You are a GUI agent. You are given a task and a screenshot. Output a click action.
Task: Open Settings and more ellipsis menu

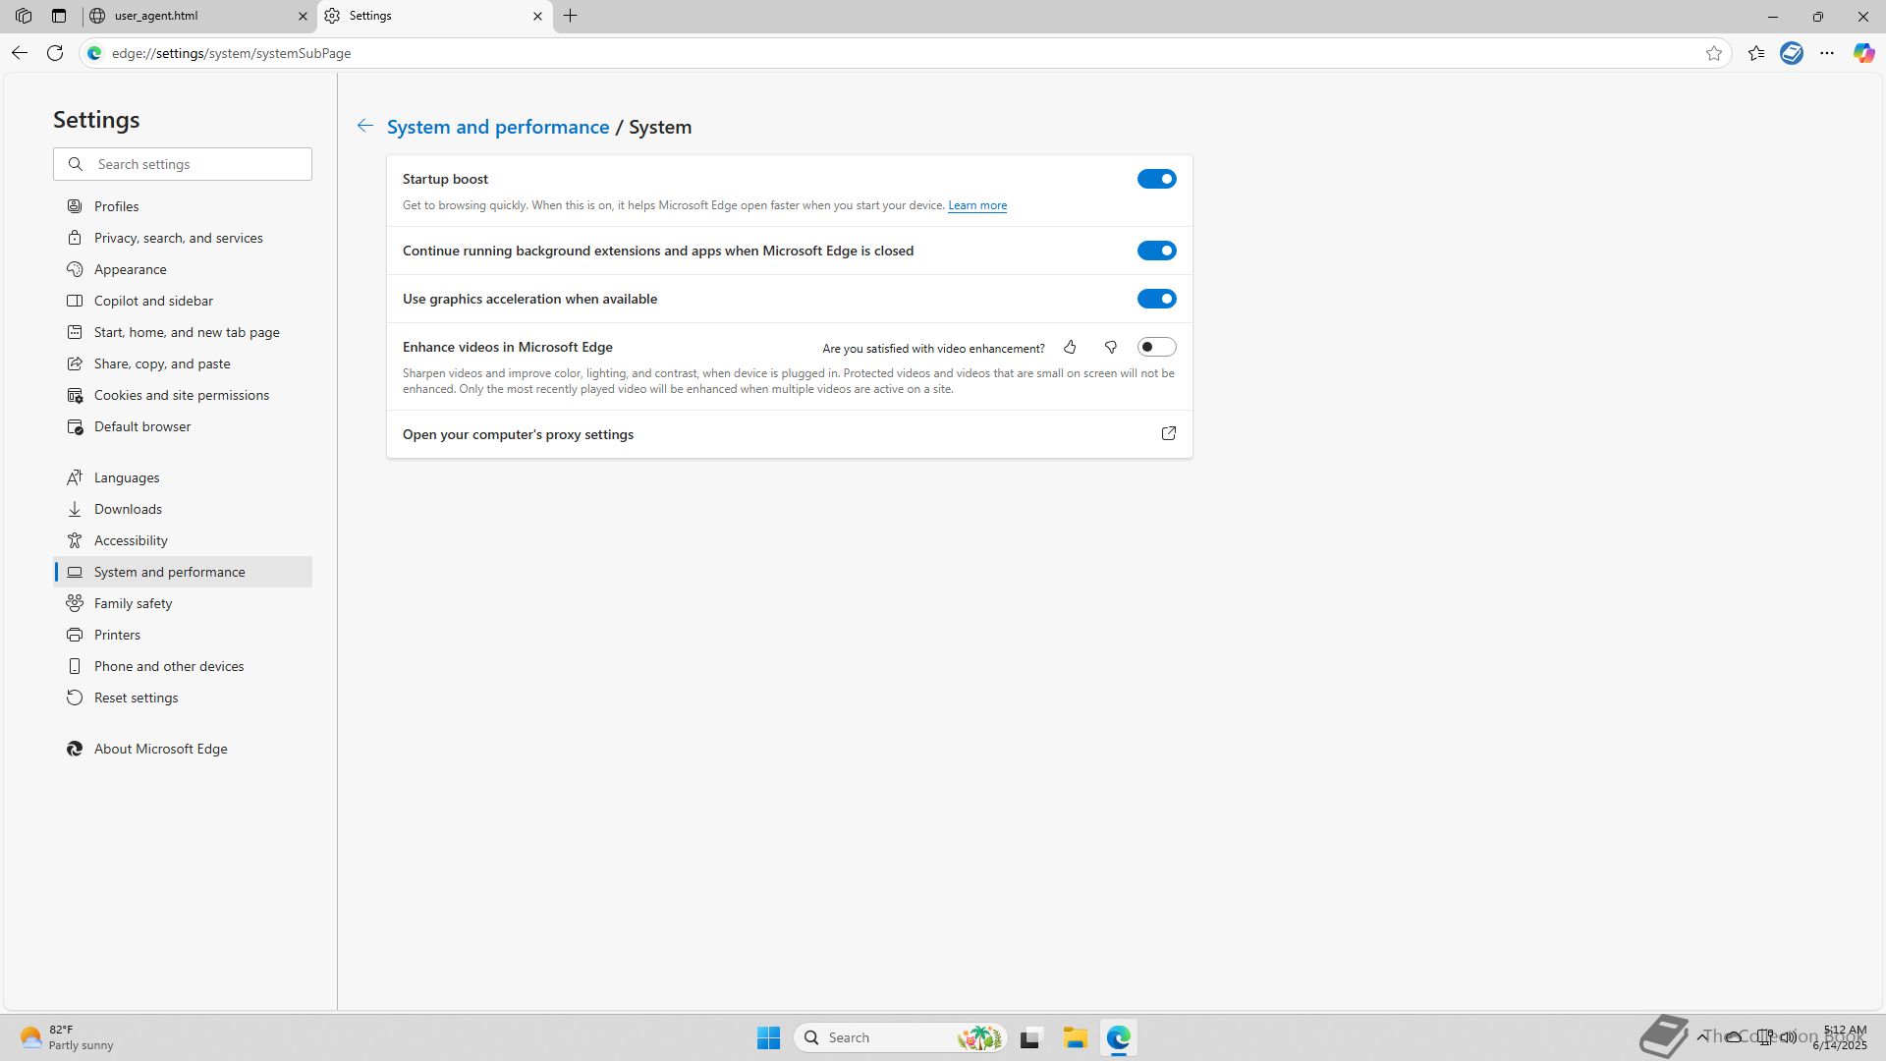click(1827, 53)
